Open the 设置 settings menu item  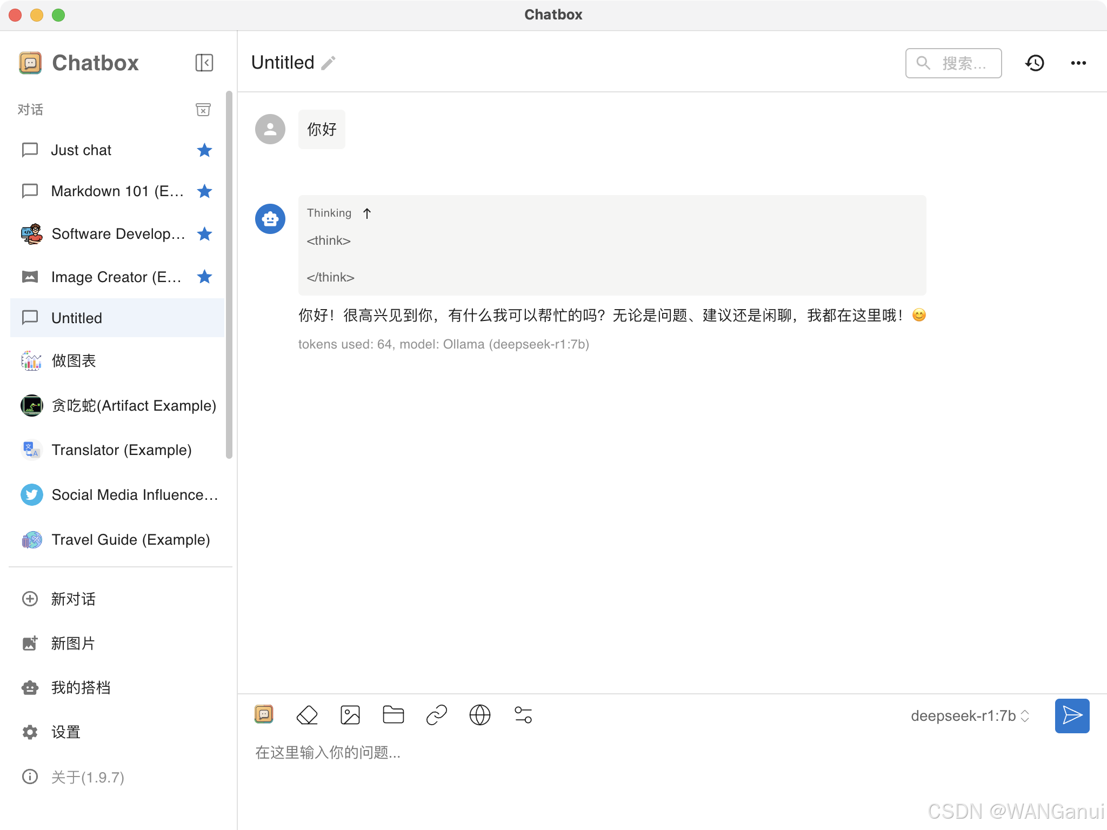65,732
